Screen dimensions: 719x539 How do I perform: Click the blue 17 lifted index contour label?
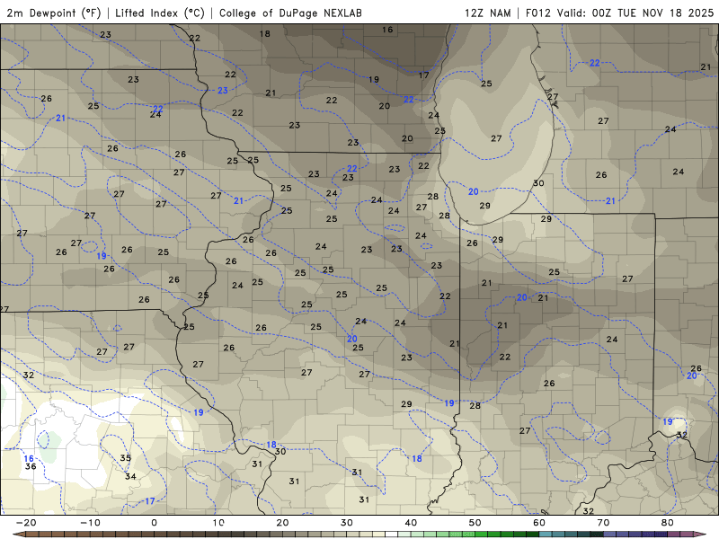(150, 501)
